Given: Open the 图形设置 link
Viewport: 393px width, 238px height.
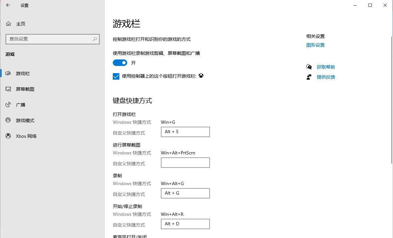Looking at the screenshot, I should [315, 45].
